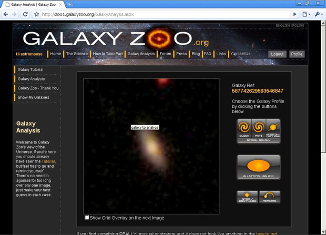Open the FAQ page

pyautogui.click(x=208, y=54)
